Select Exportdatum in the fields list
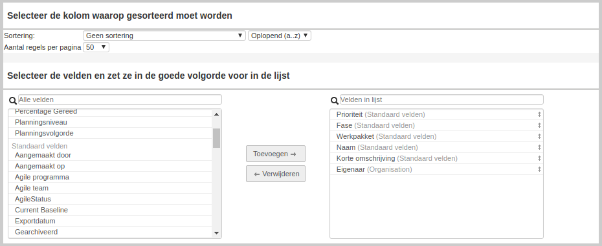The width and height of the screenshot is (602, 246). (x=110, y=221)
